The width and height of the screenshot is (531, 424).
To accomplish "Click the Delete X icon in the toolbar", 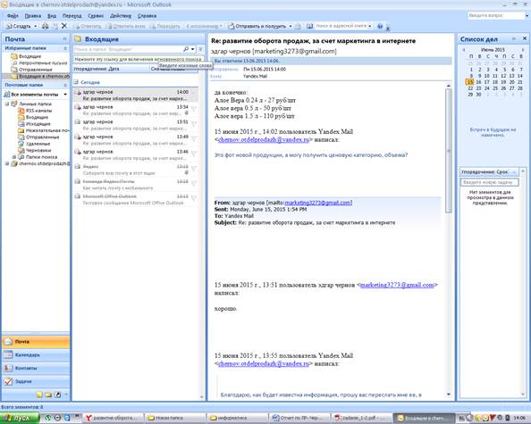I will click(x=63, y=26).
